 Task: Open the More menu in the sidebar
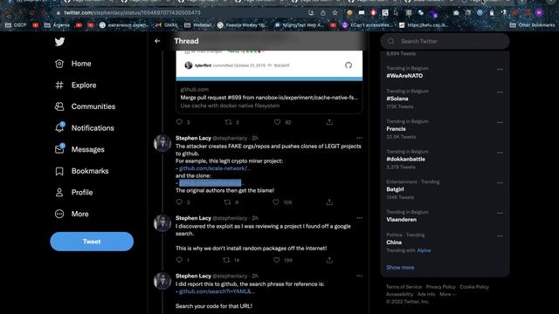[x=72, y=214]
